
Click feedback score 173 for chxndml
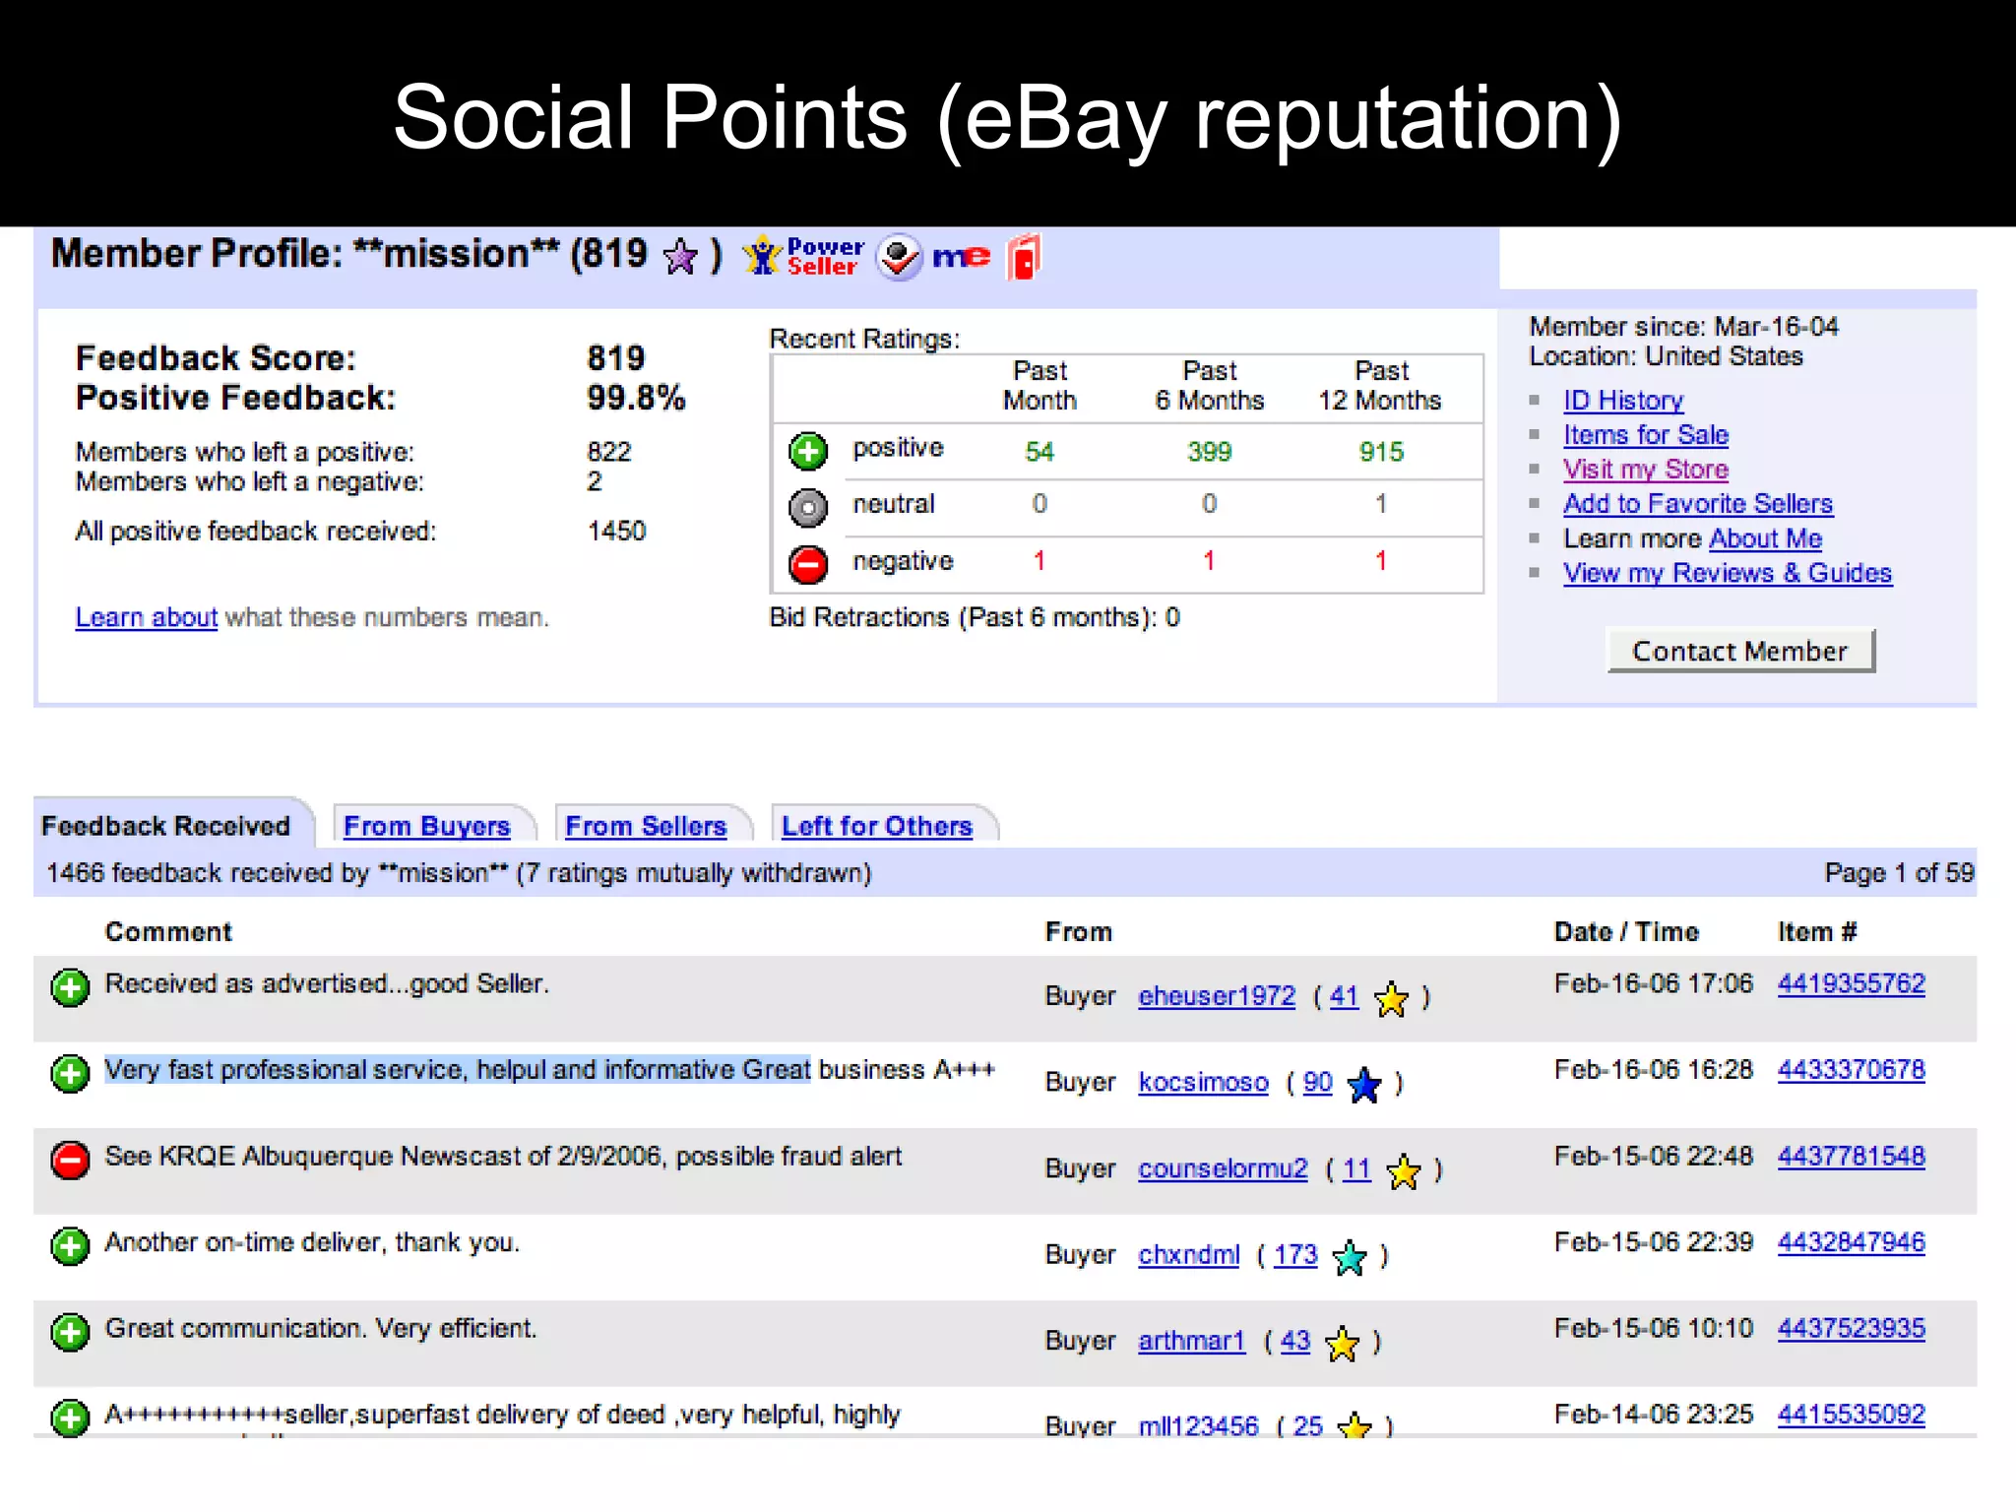pyautogui.click(x=1295, y=1255)
